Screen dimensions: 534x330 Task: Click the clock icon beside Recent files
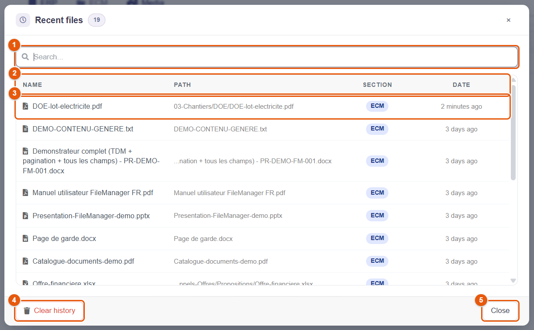click(x=23, y=20)
